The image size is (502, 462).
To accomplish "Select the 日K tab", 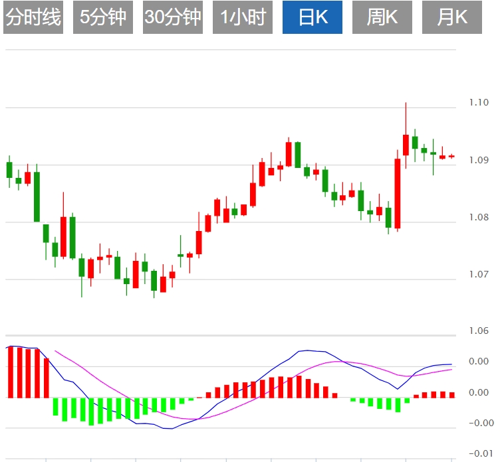I will tap(313, 17).
